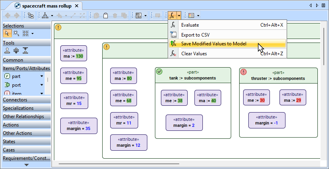Viewport: 329px width, 169px height.
Task: Click the red error status on thruster part
Action: [x=244, y=72]
